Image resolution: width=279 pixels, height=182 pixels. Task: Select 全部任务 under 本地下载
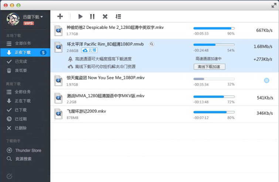pyautogui.click(x=25, y=43)
